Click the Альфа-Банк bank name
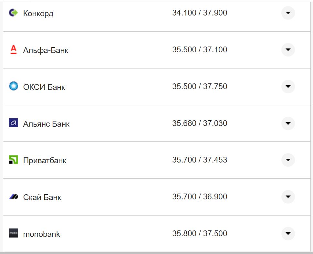Image resolution: width=313 pixels, height=254 pixels. (46, 50)
